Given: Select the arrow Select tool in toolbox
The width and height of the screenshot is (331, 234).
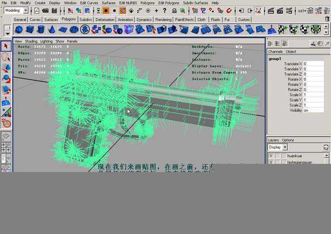Looking at the screenshot, I should pos(6,46).
